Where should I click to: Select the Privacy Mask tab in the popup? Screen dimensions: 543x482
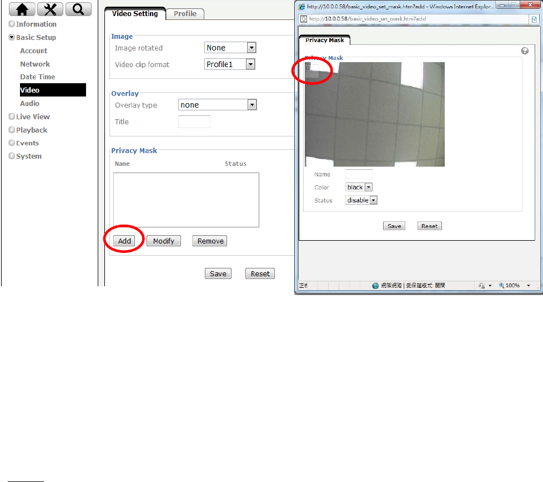[x=324, y=40]
